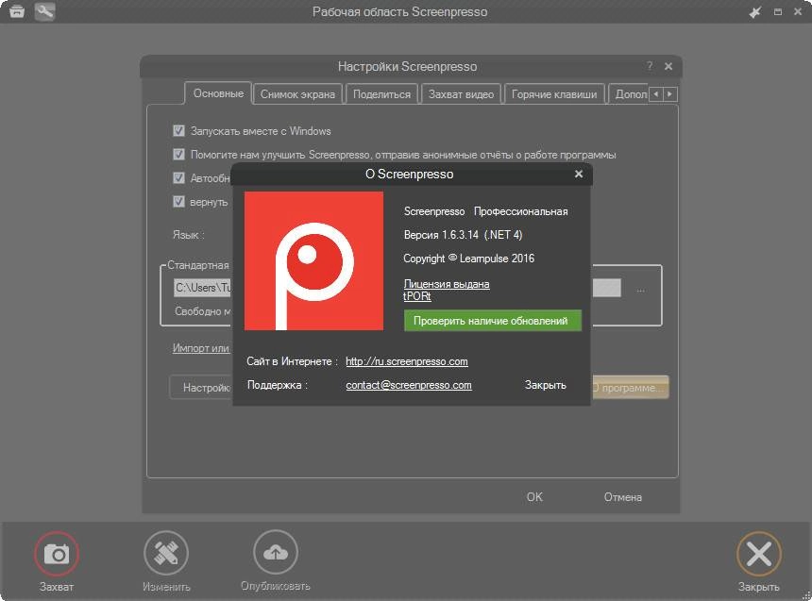Toggle the anonymous reports checkbox

click(178, 155)
